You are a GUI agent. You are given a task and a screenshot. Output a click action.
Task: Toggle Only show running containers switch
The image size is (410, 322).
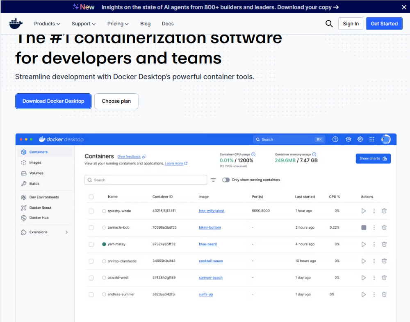pyautogui.click(x=226, y=180)
